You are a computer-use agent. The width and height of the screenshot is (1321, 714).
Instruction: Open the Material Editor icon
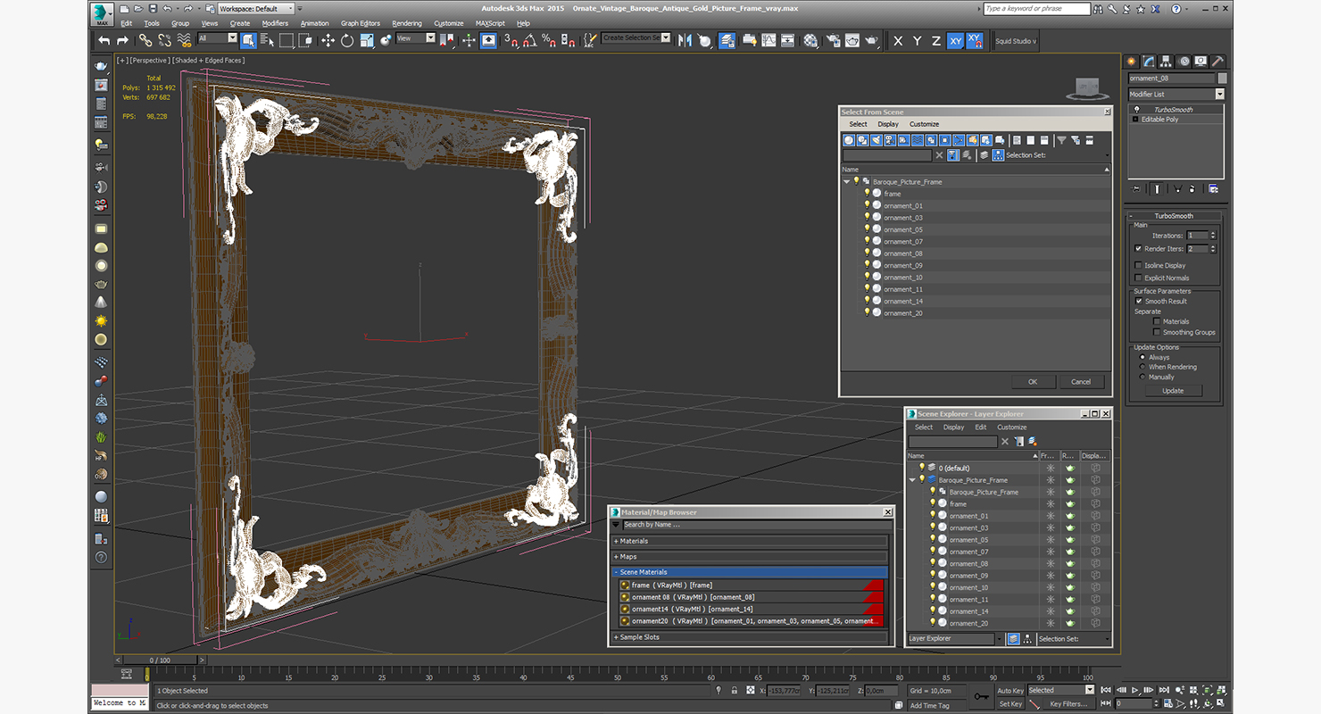click(810, 40)
